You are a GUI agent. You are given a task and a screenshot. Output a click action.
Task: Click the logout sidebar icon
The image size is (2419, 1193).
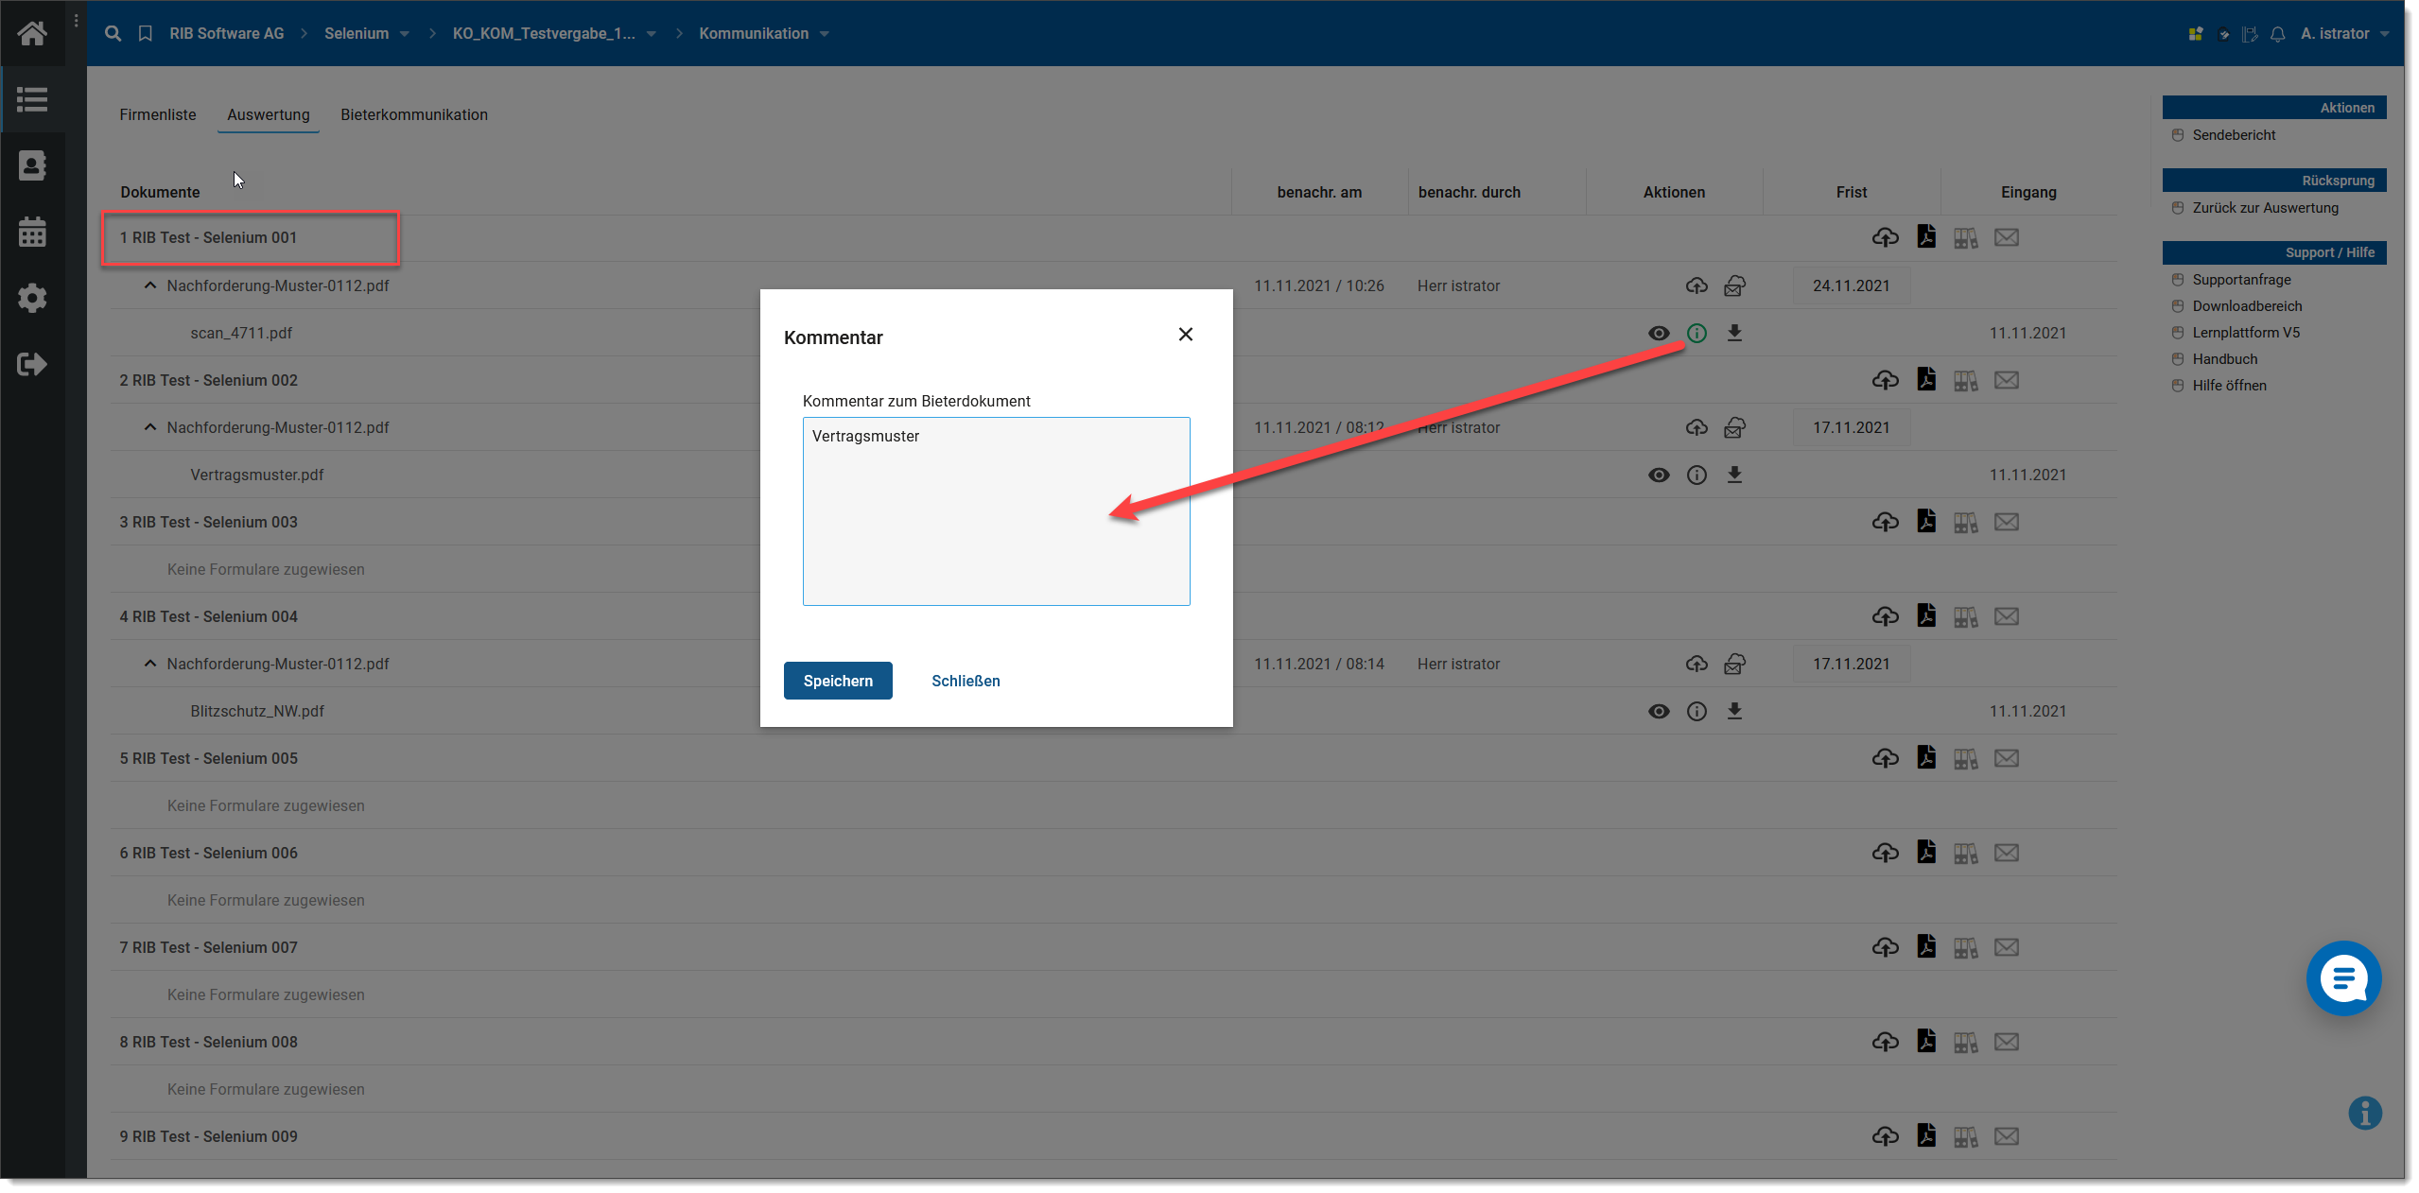pyautogui.click(x=32, y=364)
